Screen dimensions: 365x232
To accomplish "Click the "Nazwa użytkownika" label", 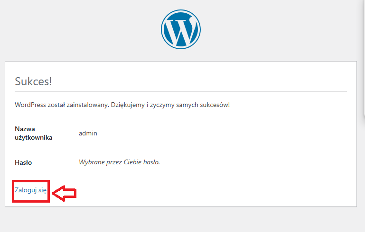I will pos(33,133).
